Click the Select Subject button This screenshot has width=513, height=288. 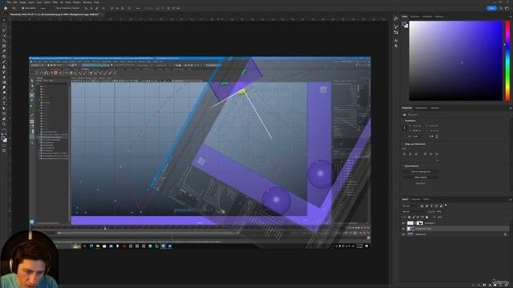pos(420,178)
